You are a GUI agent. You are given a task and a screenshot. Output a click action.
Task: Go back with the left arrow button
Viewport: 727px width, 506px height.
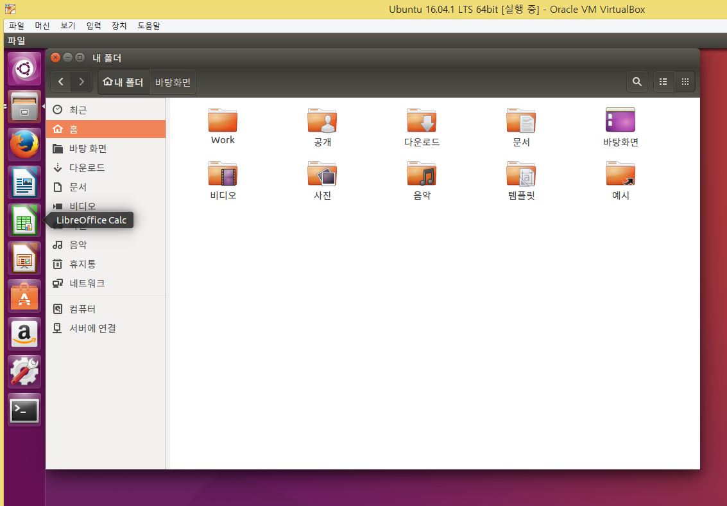61,82
